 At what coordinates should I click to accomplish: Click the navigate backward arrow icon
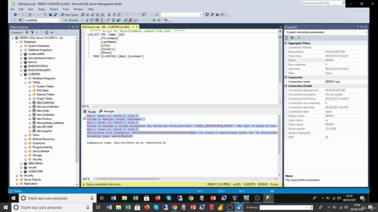pyautogui.click(x=15, y=15)
